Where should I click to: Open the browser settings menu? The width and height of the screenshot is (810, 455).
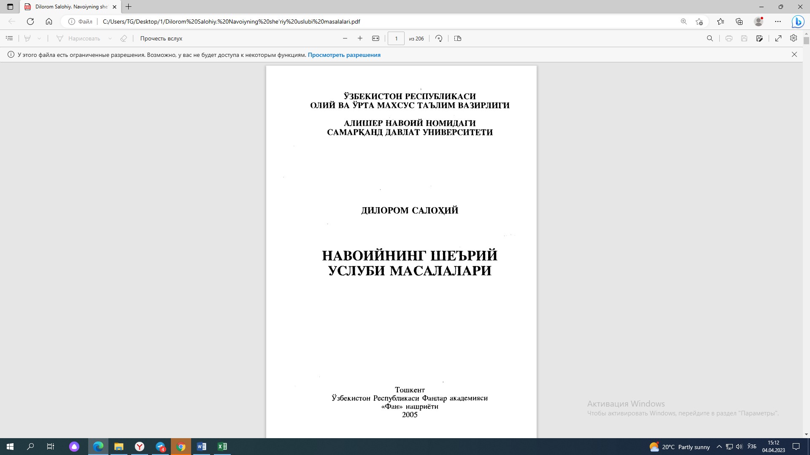tap(778, 21)
